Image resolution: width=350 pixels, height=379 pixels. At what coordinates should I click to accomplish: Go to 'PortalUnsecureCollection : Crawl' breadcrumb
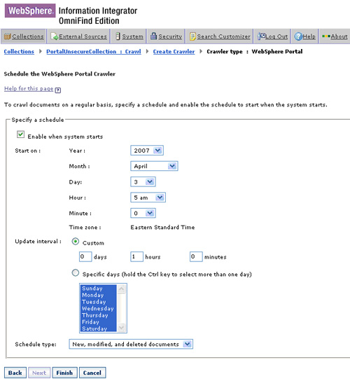pyautogui.click(x=94, y=51)
